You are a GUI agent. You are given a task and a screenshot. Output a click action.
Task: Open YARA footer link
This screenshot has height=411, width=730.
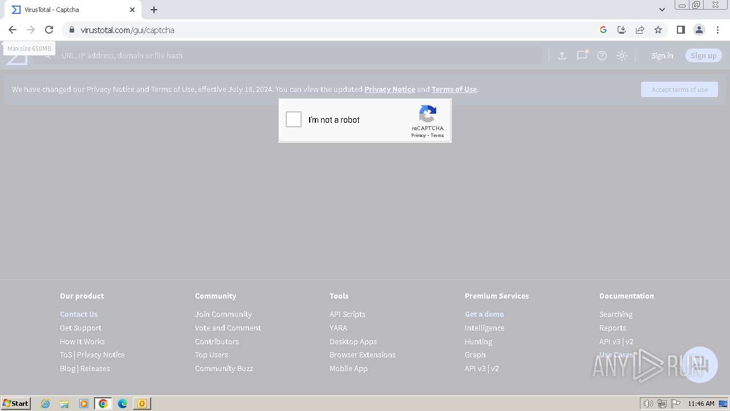click(338, 328)
